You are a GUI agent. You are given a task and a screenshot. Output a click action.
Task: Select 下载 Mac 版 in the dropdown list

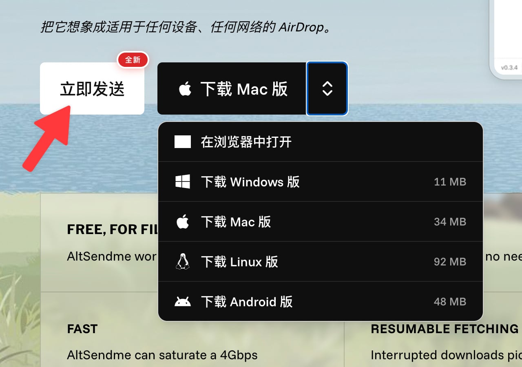coord(320,221)
